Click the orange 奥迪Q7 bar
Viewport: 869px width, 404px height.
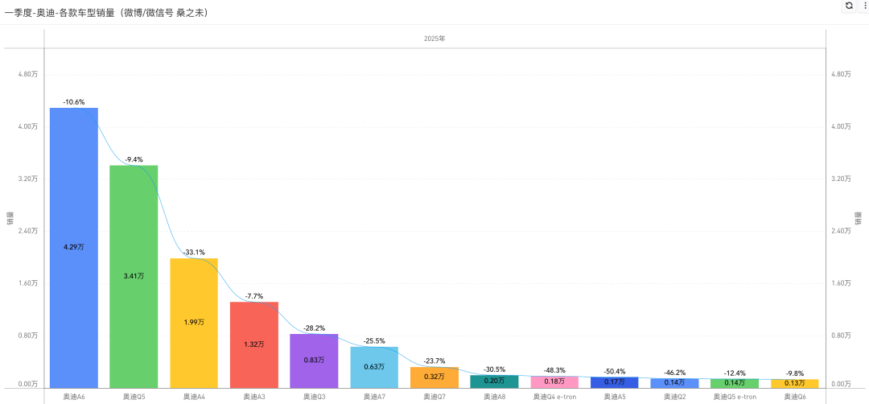(x=434, y=377)
